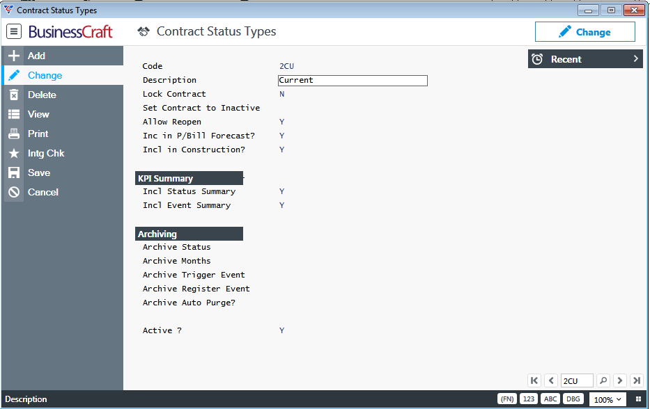Screen dimensions: 650x409
Task: Click the blue Change button top right
Action: 585,32
